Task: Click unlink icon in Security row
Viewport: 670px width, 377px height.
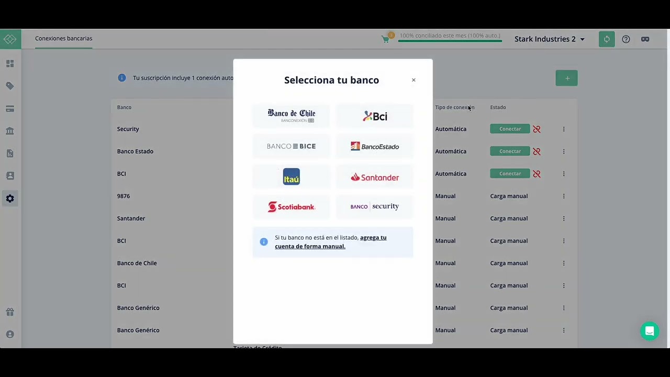Action: point(537,129)
